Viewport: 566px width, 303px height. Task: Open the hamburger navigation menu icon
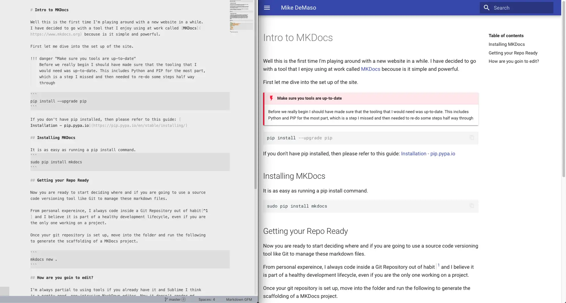tap(267, 8)
